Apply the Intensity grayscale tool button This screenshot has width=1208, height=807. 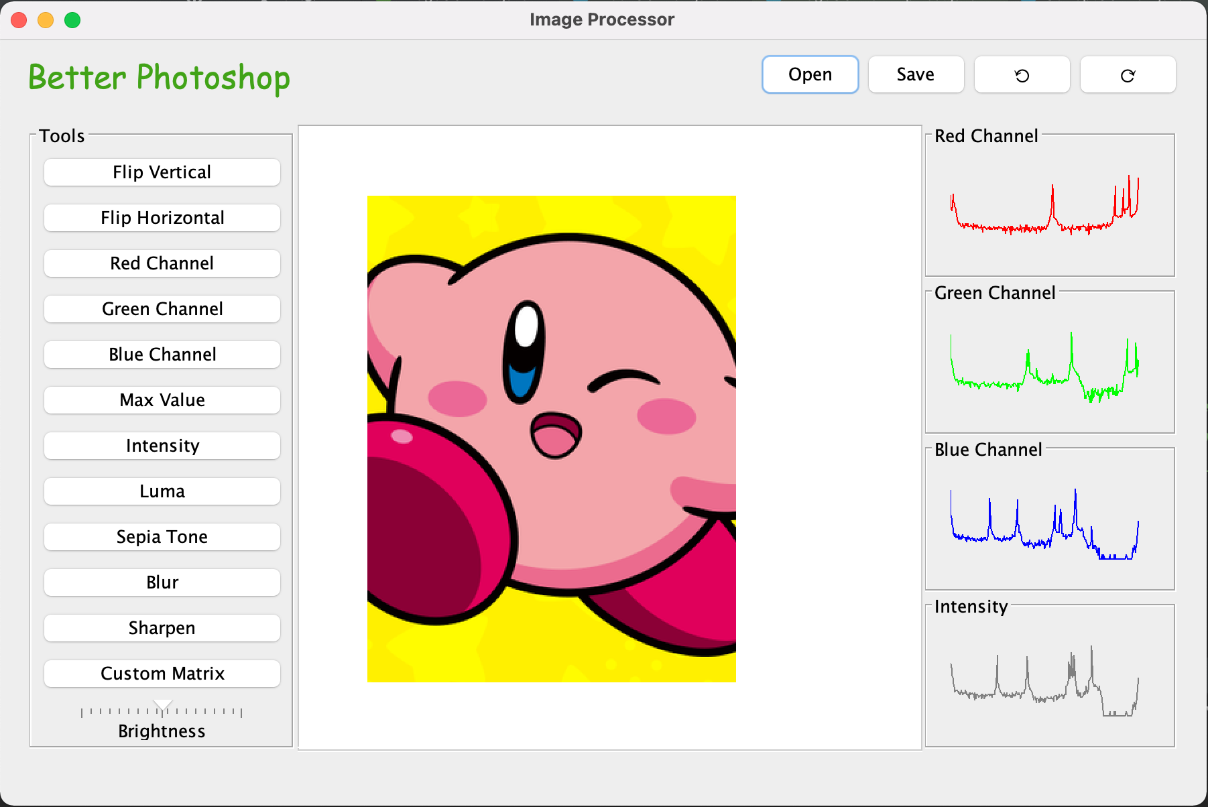162,446
